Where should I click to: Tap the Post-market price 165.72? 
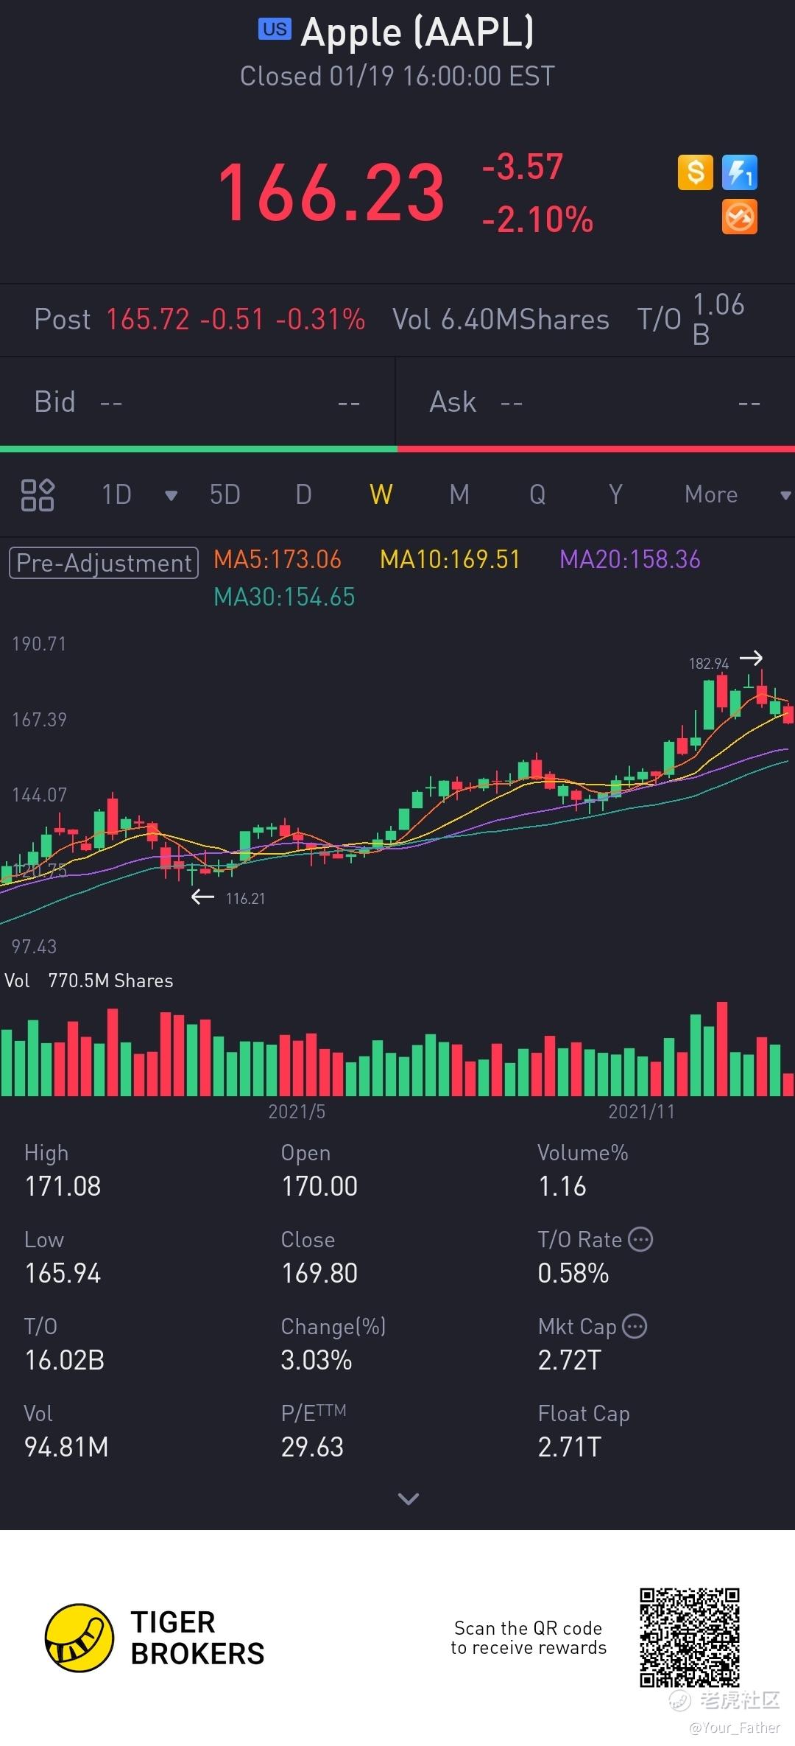pos(148,320)
